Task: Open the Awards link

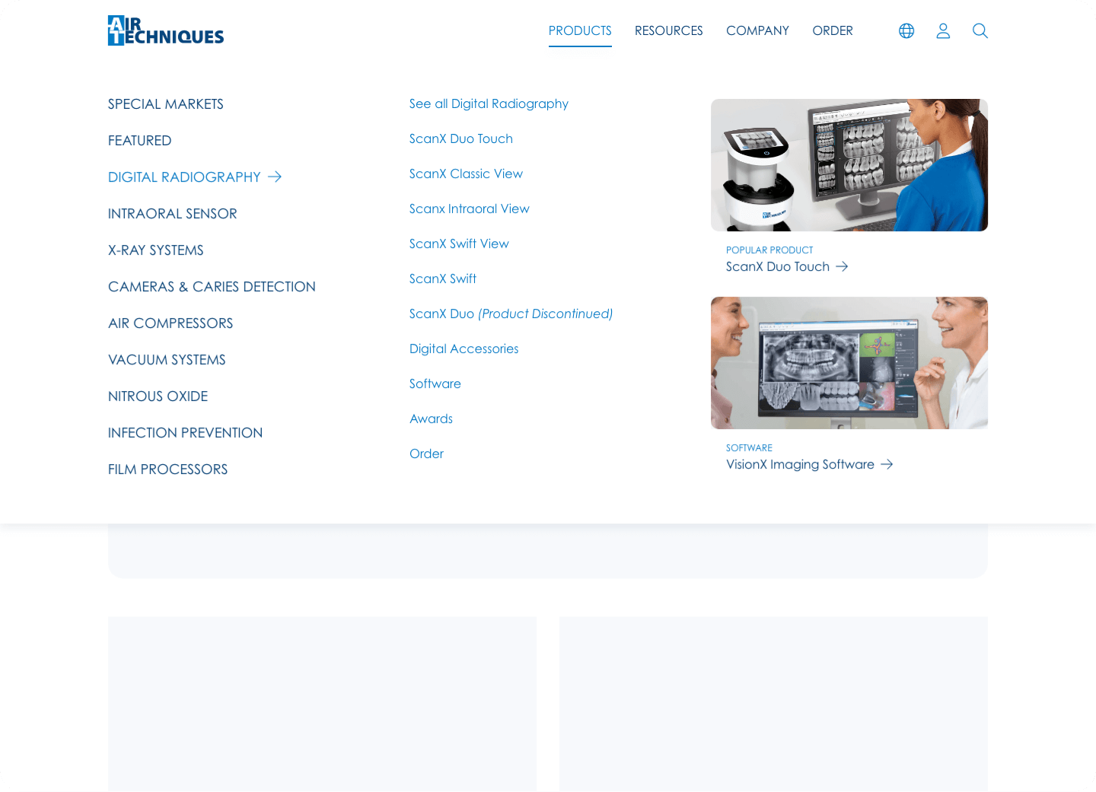Action: click(431, 418)
